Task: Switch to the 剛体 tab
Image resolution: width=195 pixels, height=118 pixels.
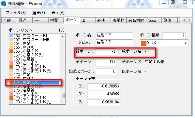Action: [x=169, y=20]
